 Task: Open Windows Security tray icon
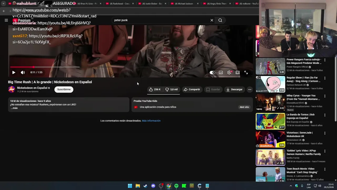click(x=296, y=186)
